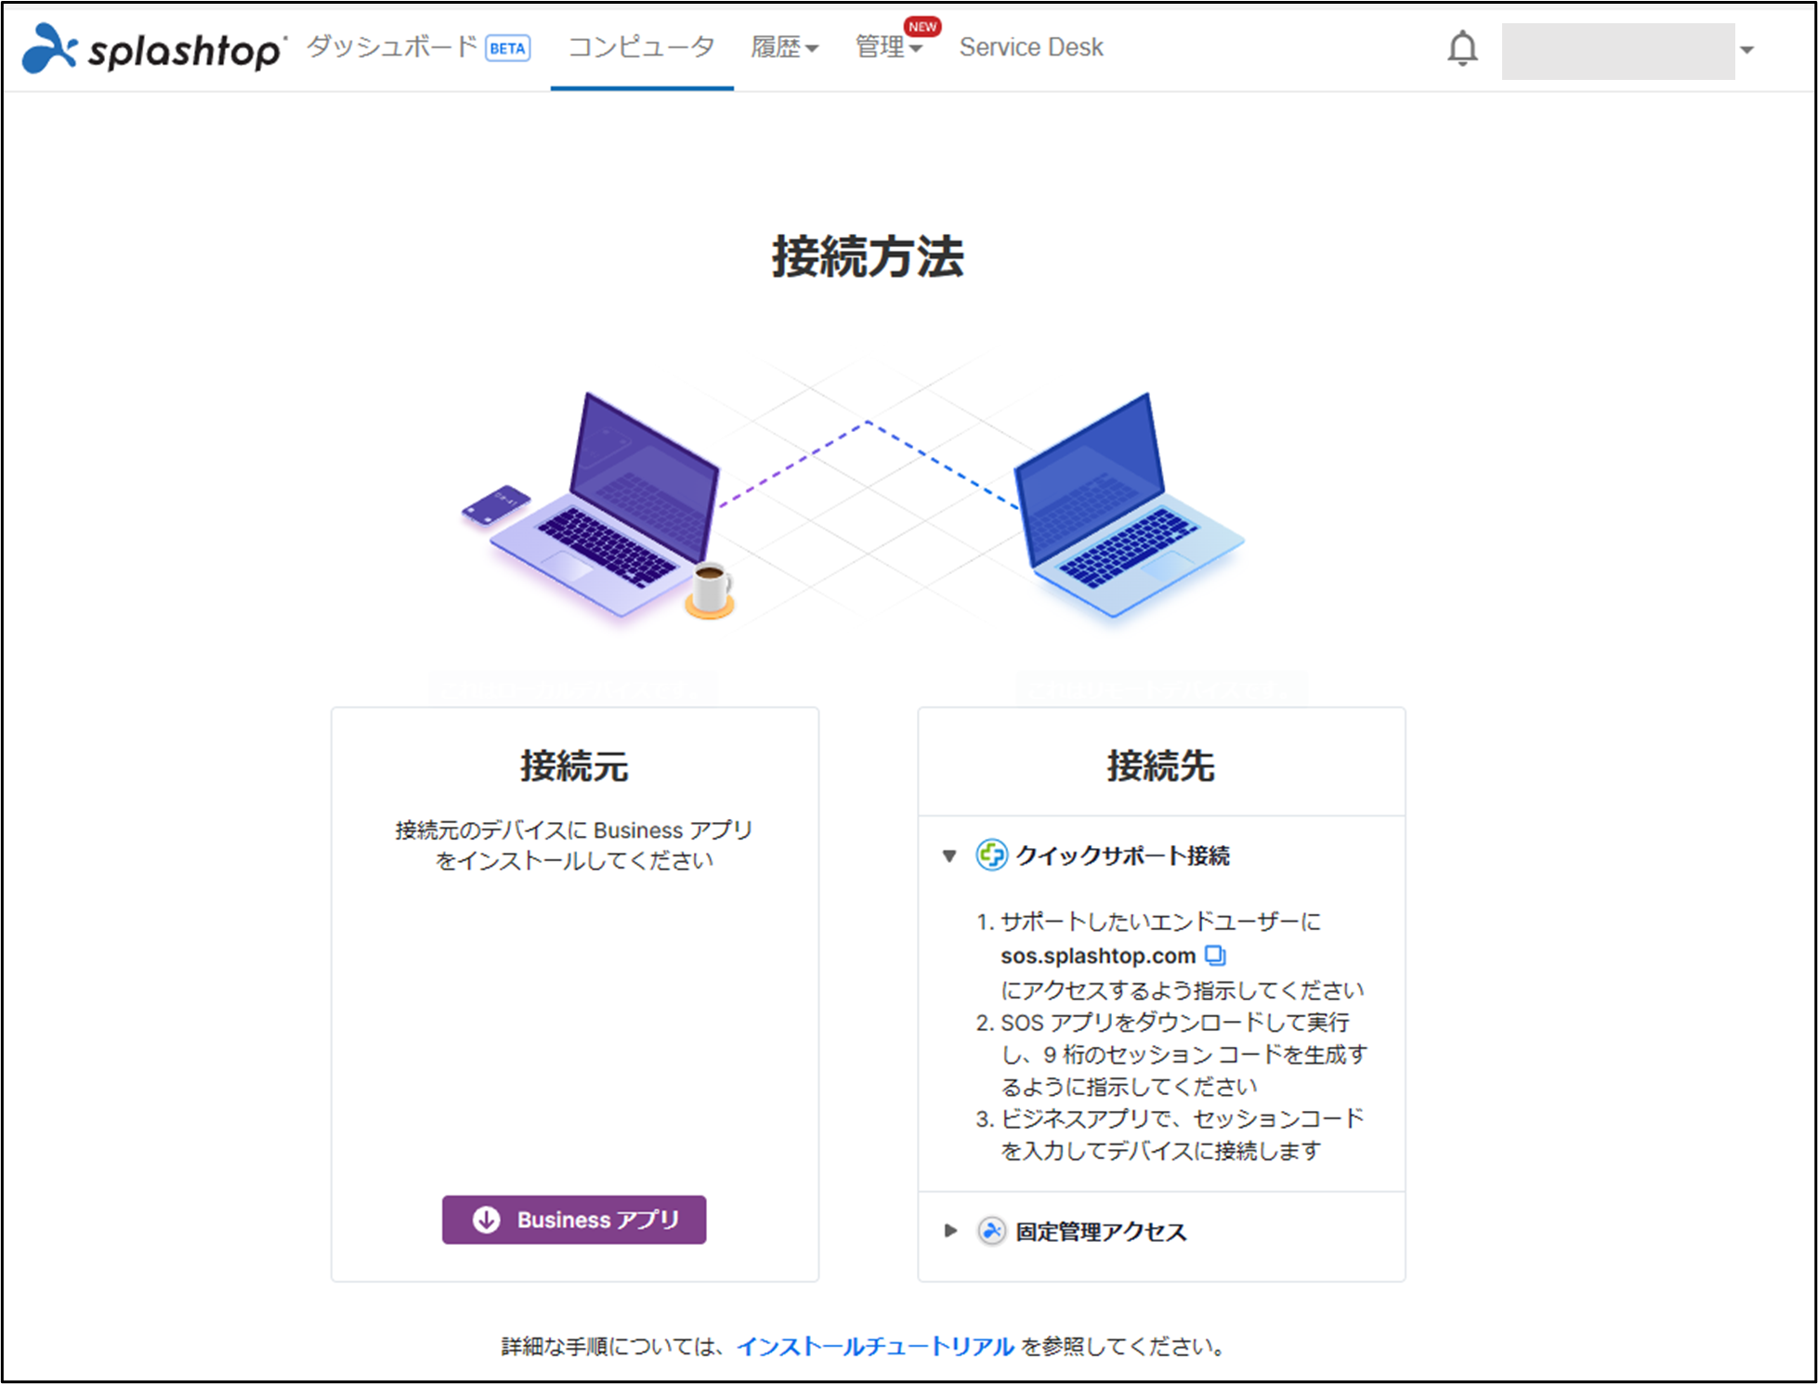1818x1384 pixels.
Task: Open the インストールチュートリアル link
Action: (x=875, y=1346)
